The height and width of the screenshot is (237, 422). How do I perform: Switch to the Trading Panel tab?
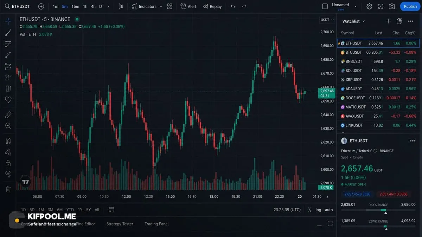[x=156, y=224]
